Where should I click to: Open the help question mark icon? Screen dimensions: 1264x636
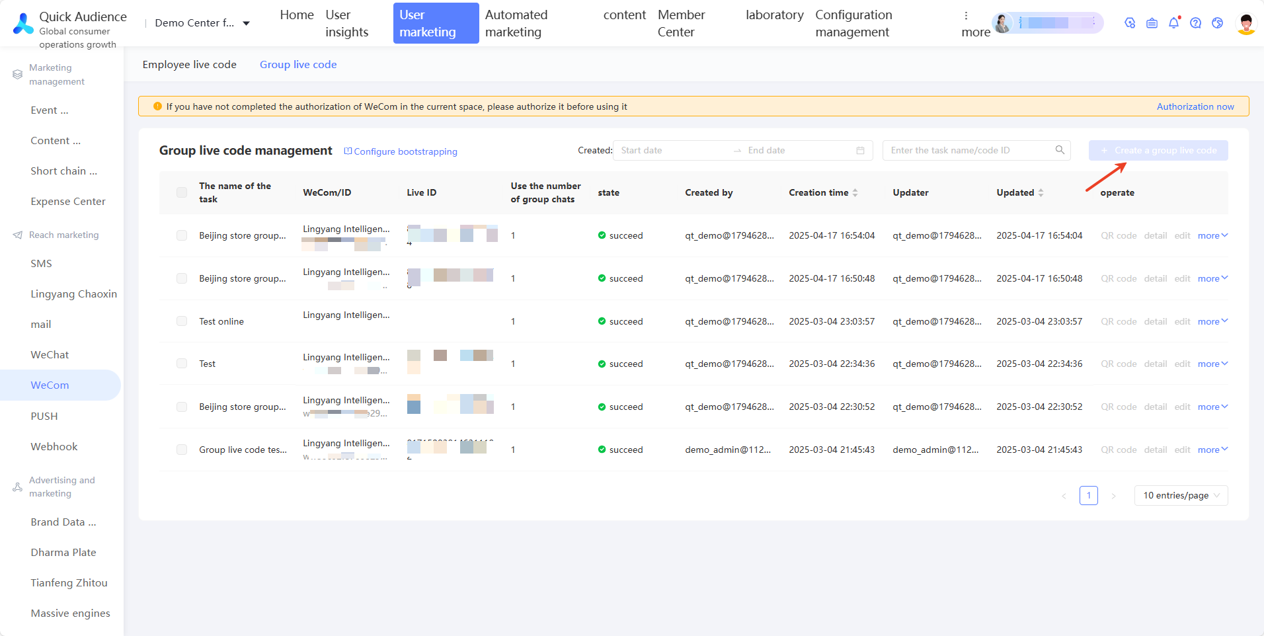[1195, 23]
